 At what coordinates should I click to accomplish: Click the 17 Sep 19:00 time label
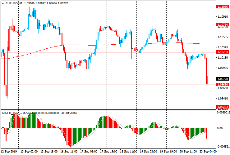pyautogui.click(x=109, y=151)
